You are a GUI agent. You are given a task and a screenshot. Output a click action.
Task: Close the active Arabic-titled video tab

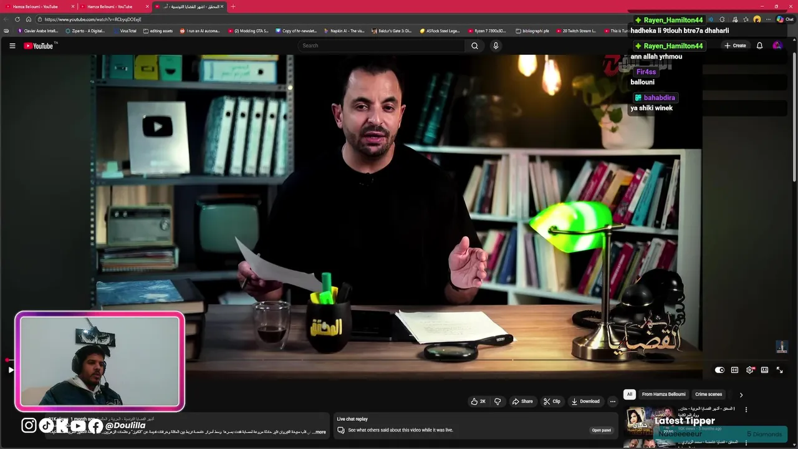(222, 6)
